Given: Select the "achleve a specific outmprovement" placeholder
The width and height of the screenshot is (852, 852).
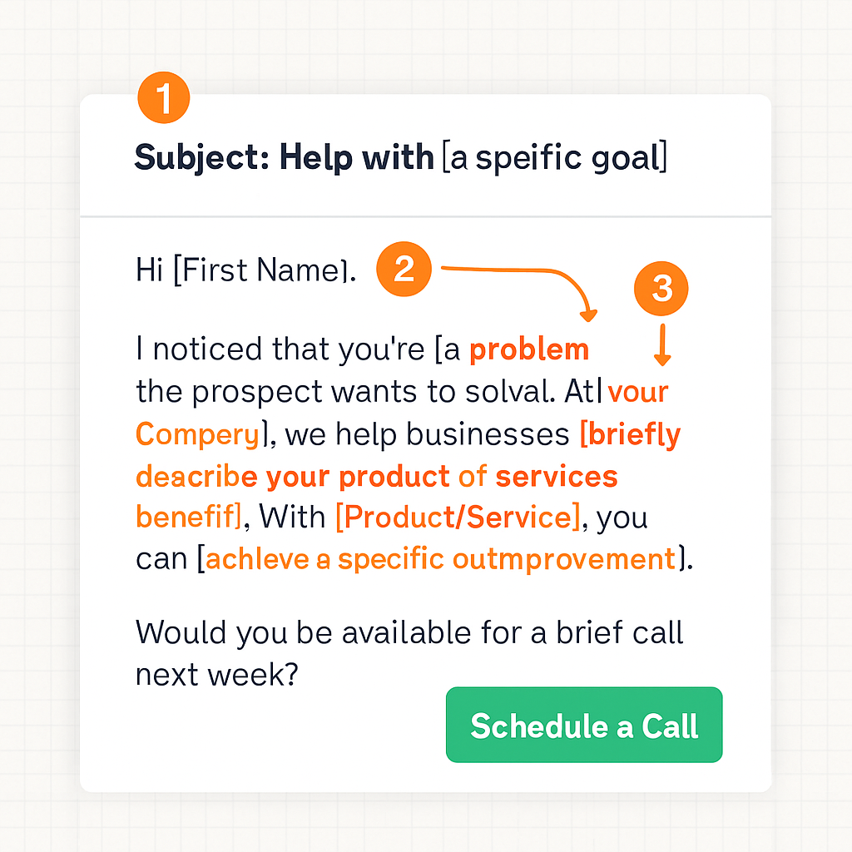Looking at the screenshot, I should (x=439, y=559).
